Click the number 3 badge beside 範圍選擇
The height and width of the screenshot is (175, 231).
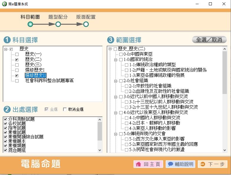(x=110, y=40)
